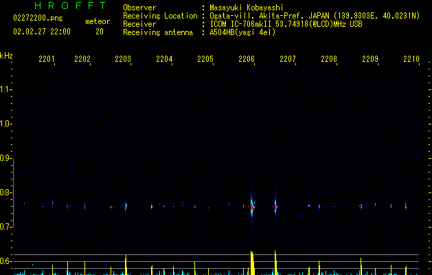This screenshot has width=432, height=275.
Task: Click the 'Receiver' field label
Action: tap(139, 24)
